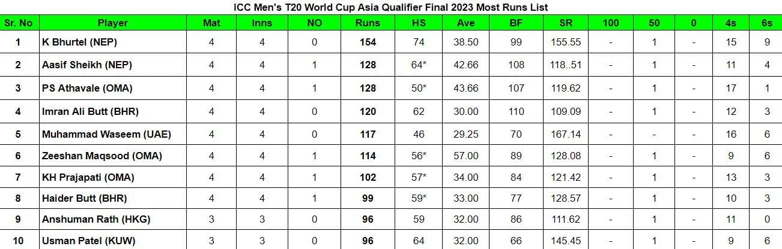Click Usman Patel (KUW) name
This screenshot has height=249, width=782.
click(x=88, y=241)
